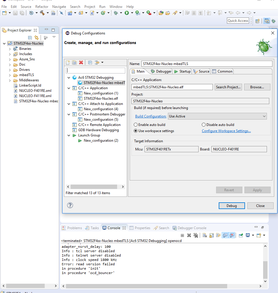Collapse the Ac6 STM32 Debugging tree node
Viewport: 278px width, 293px height.
click(69, 78)
